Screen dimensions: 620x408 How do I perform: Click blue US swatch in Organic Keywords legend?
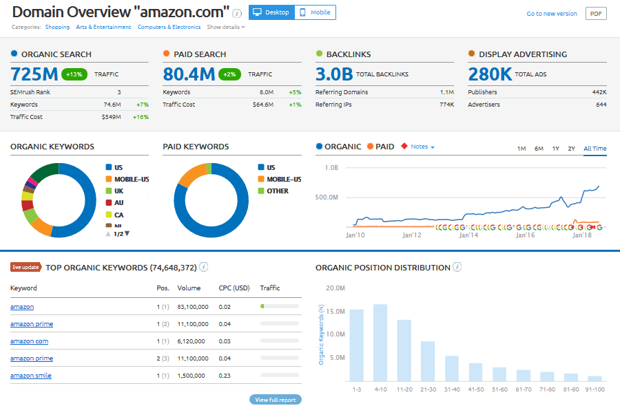pyautogui.click(x=109, y=167)
